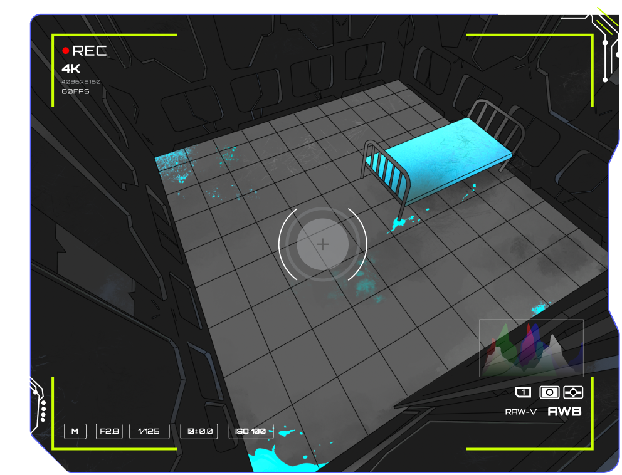Screen dimensions: 622x475
Task: Click the 4096x2160 resolution text
Action: pyautogui.click(x=81, y=82)
